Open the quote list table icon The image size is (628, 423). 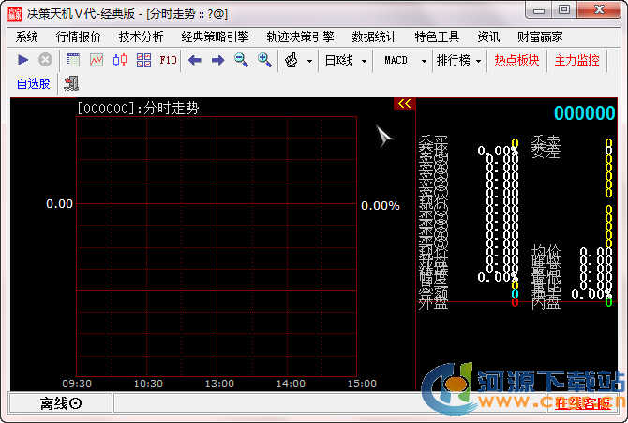(73, 60)
